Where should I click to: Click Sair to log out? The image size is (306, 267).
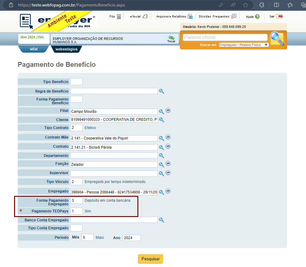pos(276,17)
